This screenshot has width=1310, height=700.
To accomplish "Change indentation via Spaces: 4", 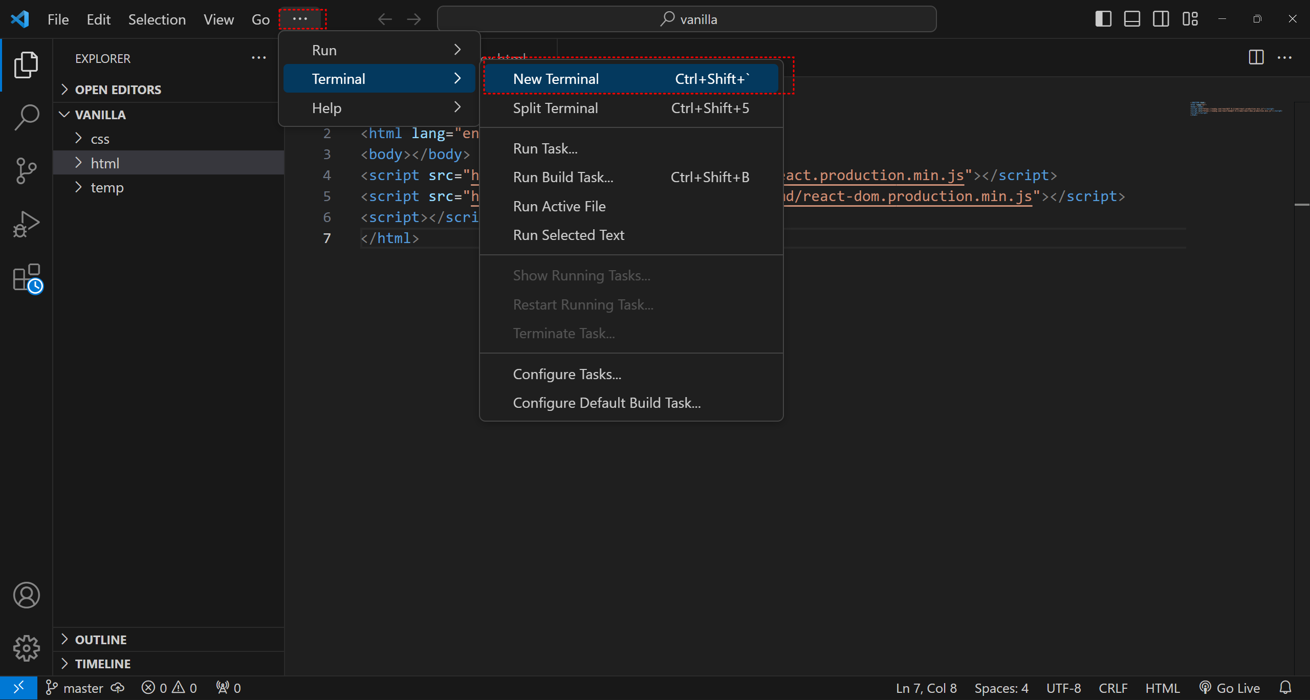I will click(x=1001, y=688).
